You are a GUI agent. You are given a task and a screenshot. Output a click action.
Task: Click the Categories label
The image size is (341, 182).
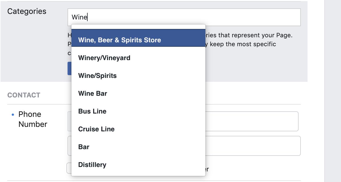click(x=27, y=11)
